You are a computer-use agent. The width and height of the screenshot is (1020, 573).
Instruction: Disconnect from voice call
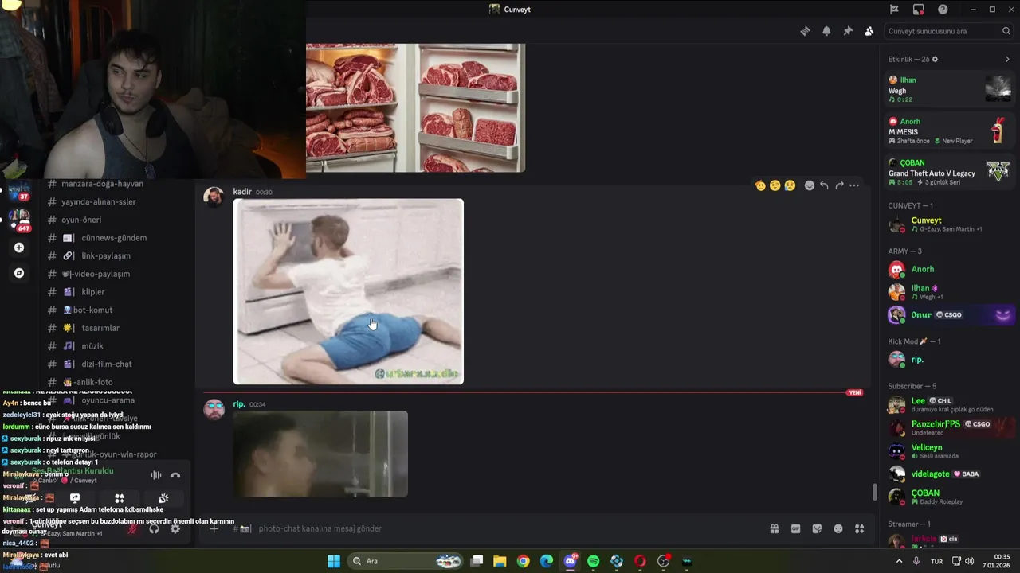click(175, 475)
